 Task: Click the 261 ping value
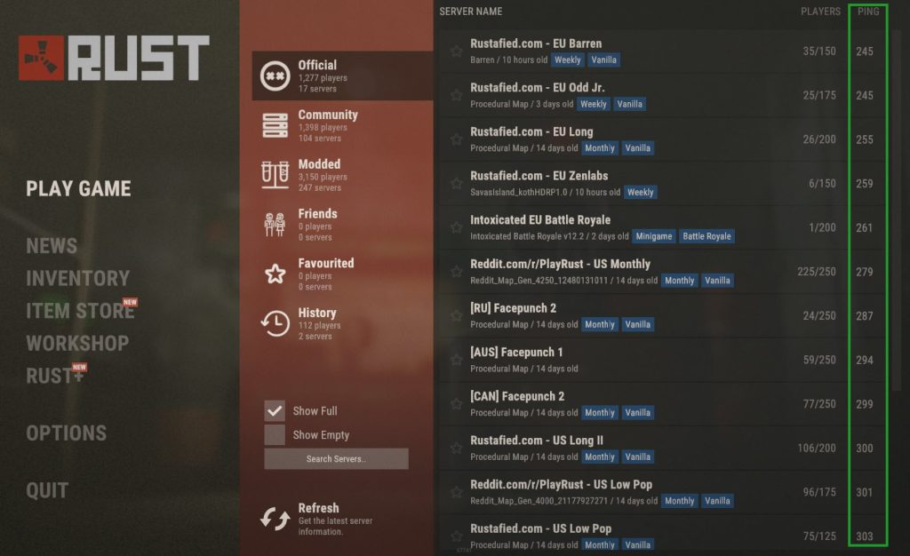(x=864, y=227)
